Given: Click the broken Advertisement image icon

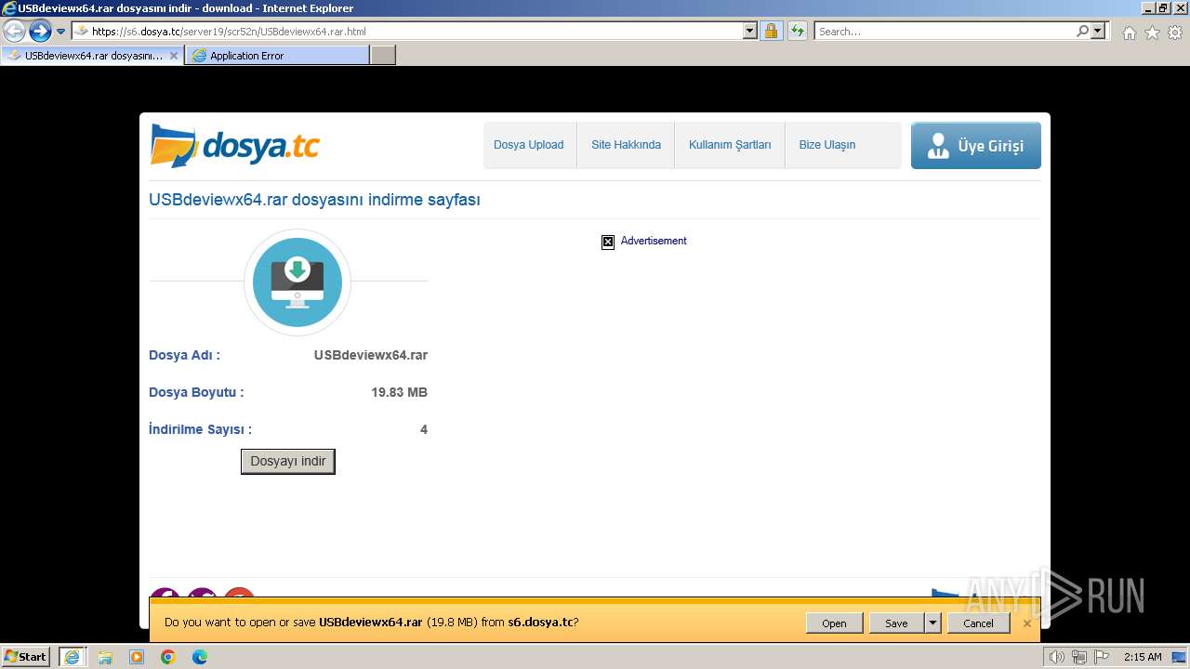Looking at the screenshot, I should pyautogui.click(x=608, y=242).
